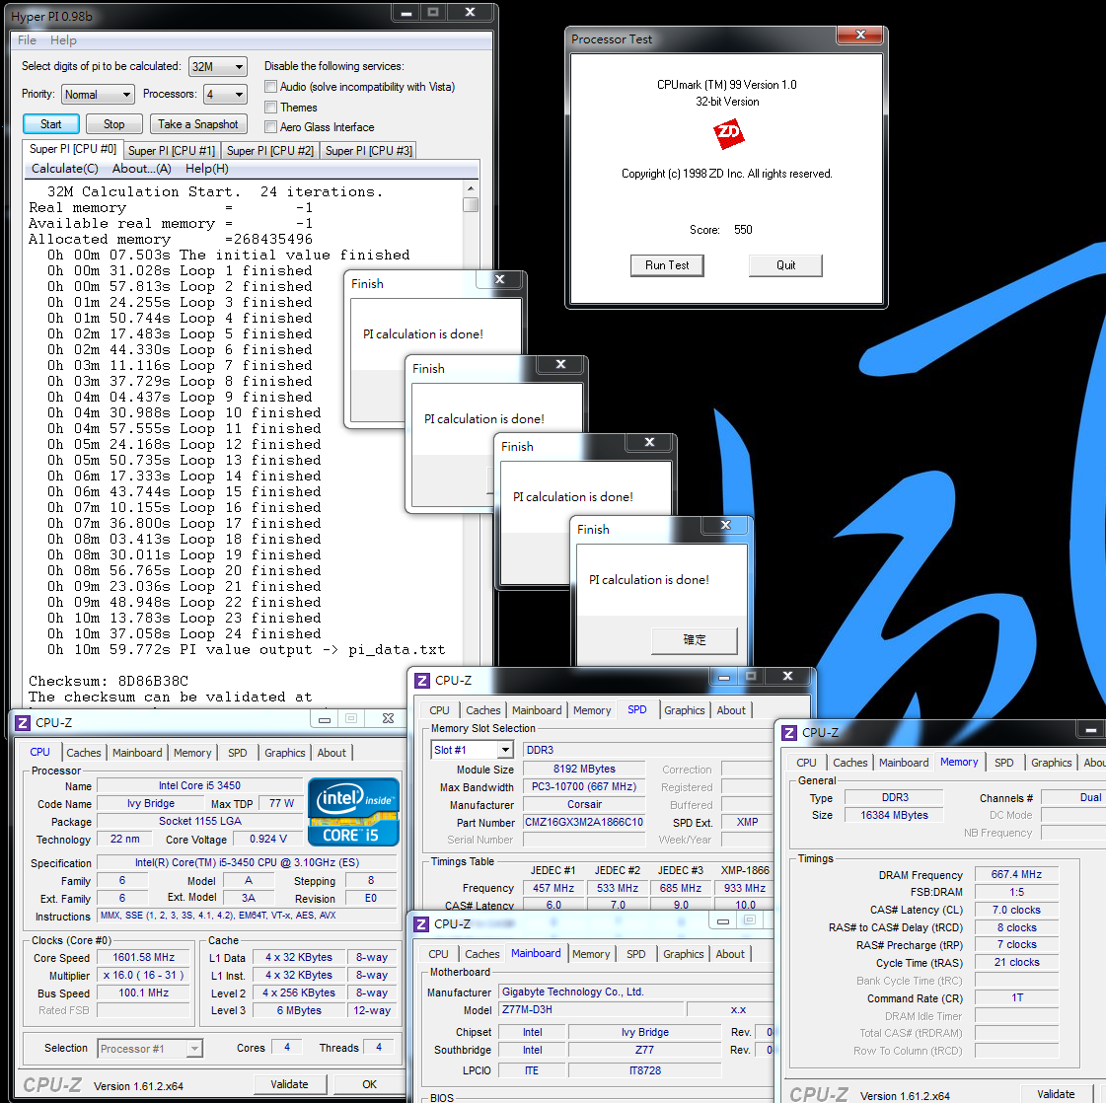1106x1103 pixels.
Task: Open the Processor #1 selection dropdown
Action: pyautogui.click(x=150, y=1049)
